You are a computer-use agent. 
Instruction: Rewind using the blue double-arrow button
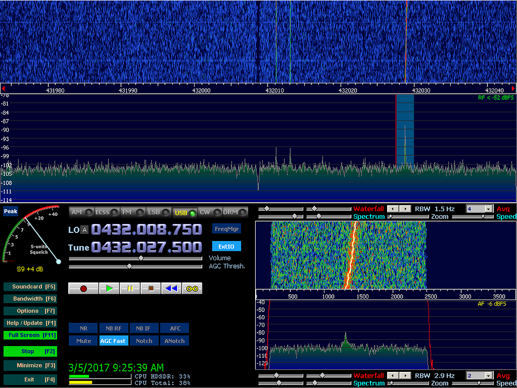click(x=171, y=289)
